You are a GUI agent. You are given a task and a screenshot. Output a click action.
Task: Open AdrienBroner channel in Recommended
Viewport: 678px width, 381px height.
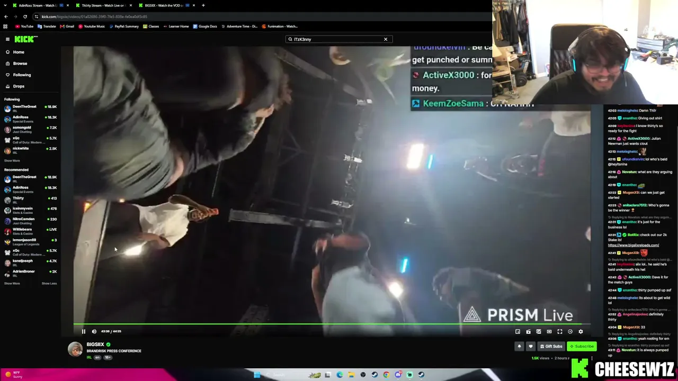click(x=31, y=273)
